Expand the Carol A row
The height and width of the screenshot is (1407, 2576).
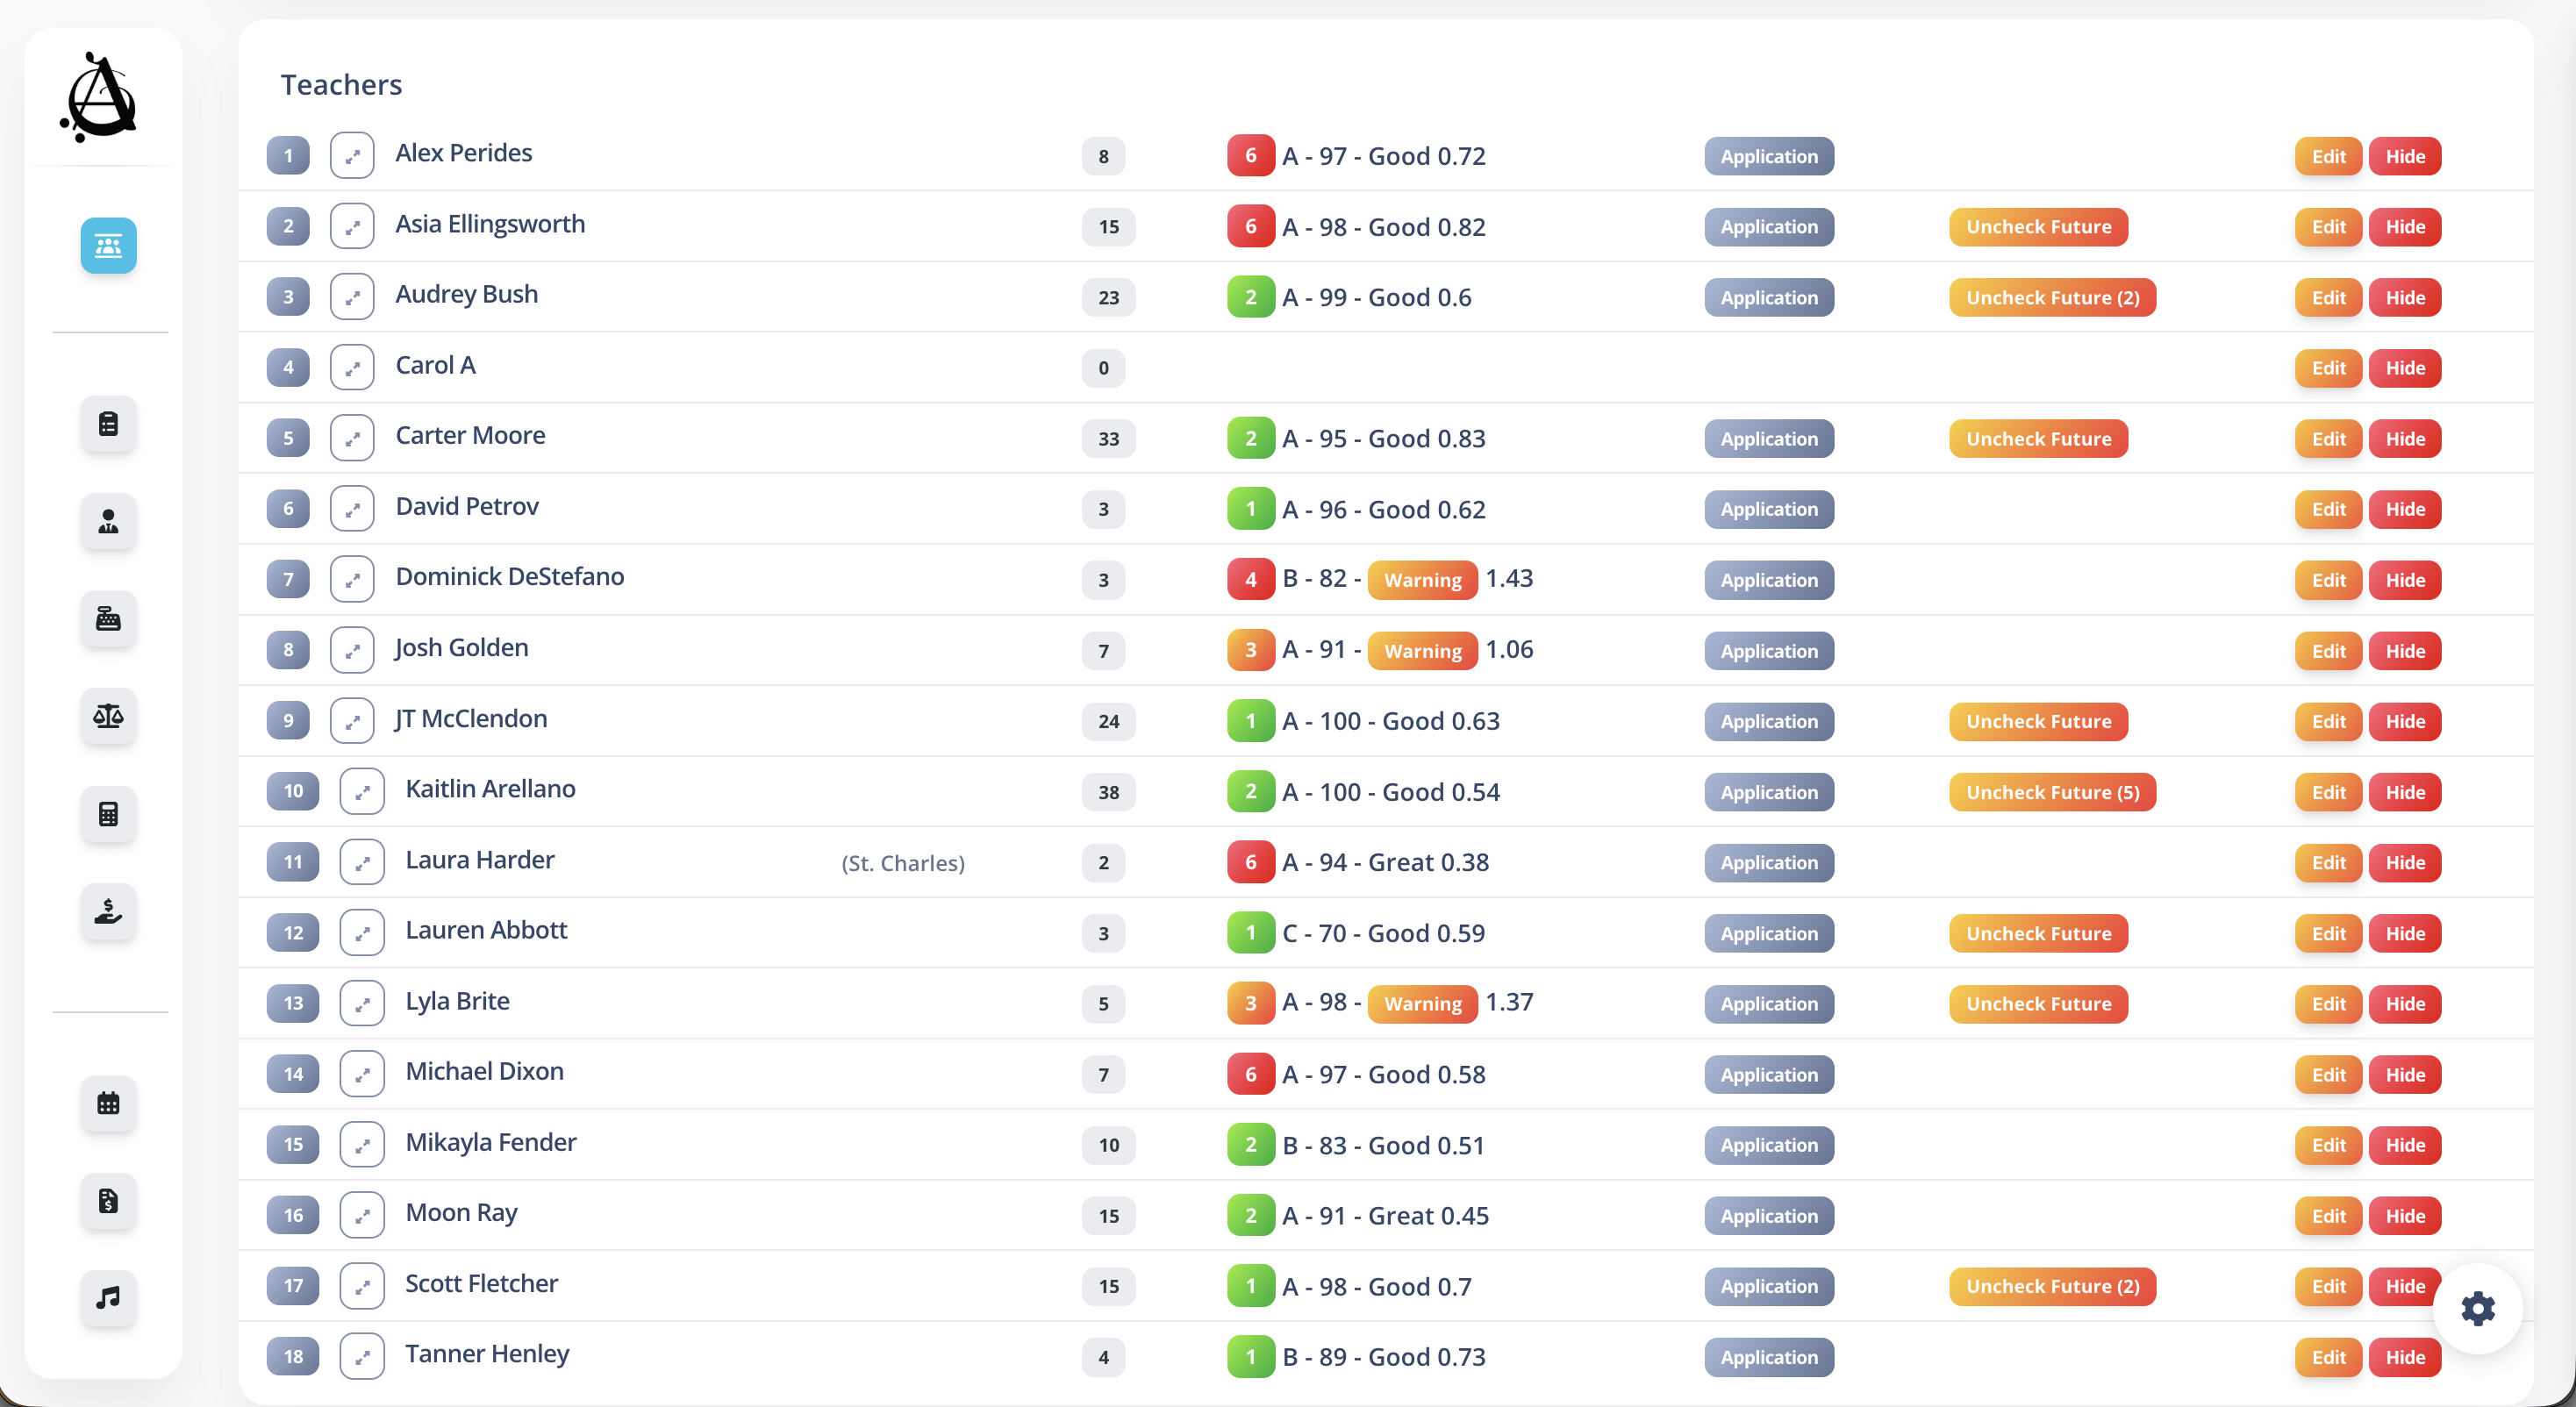pos(352,368)
